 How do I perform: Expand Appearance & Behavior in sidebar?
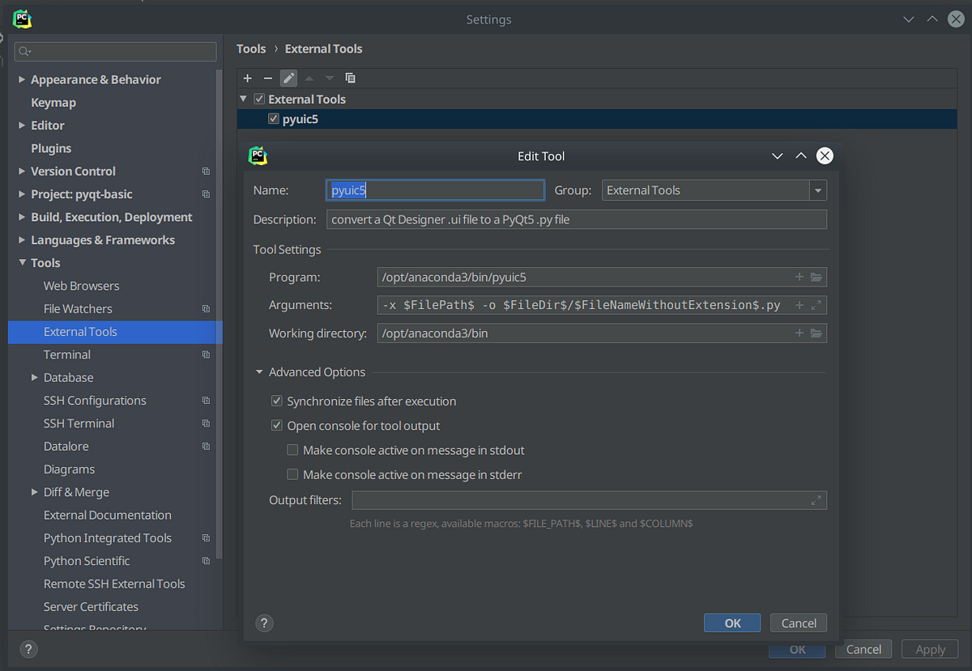[22, 79]
